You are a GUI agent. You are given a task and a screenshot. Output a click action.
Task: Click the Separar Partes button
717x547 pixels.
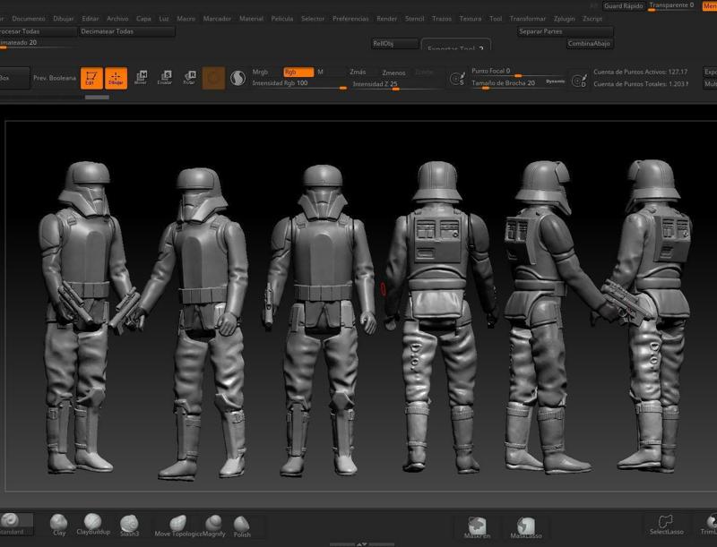(565, 30)
